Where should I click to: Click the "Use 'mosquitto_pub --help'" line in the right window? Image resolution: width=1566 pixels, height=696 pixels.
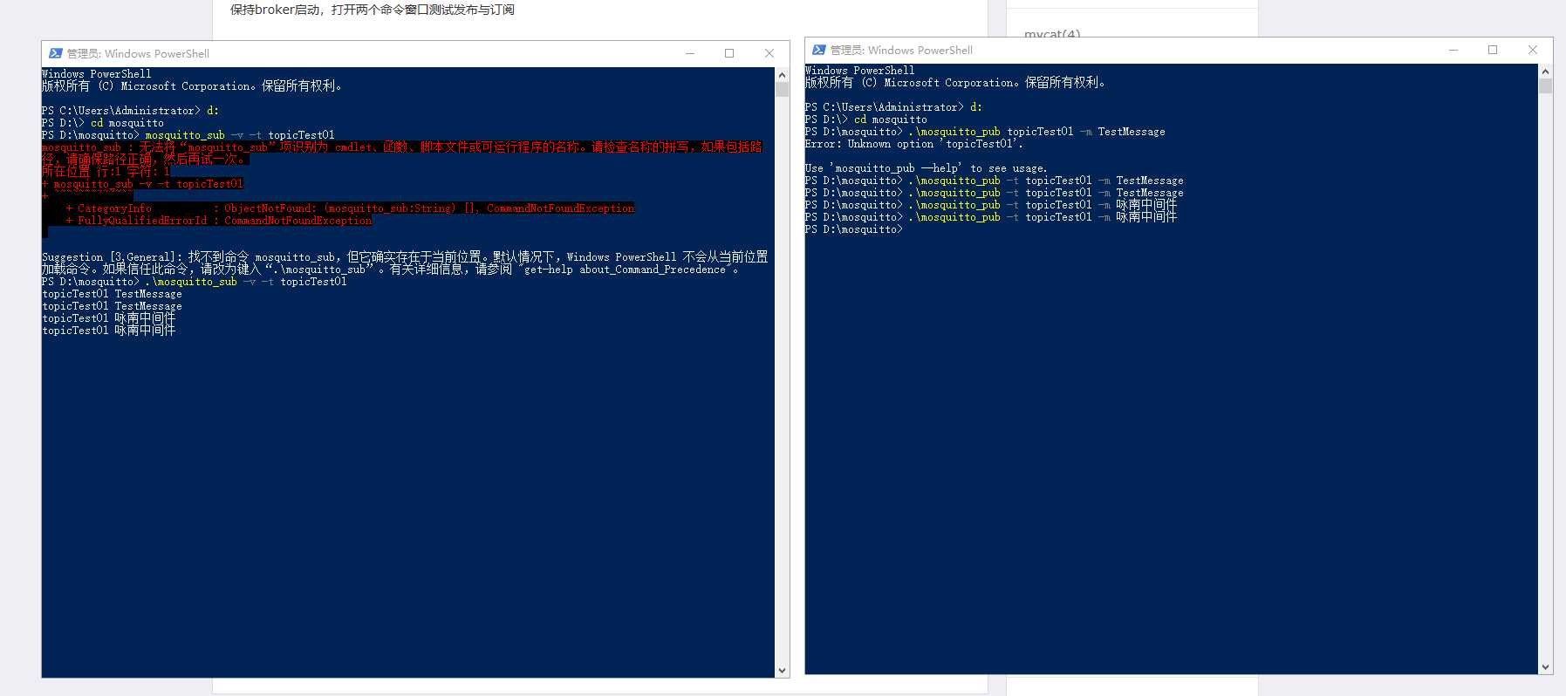(926, 168)
